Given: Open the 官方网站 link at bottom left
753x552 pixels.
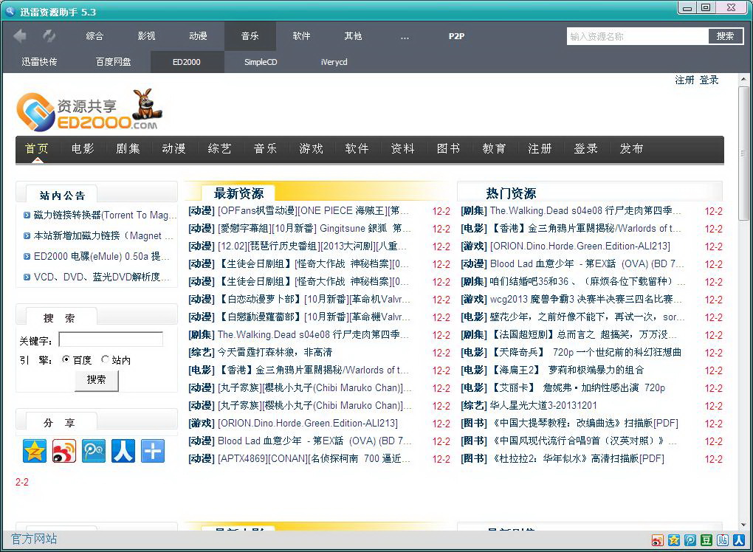Looking at the screenshot, I should (32, 539).
